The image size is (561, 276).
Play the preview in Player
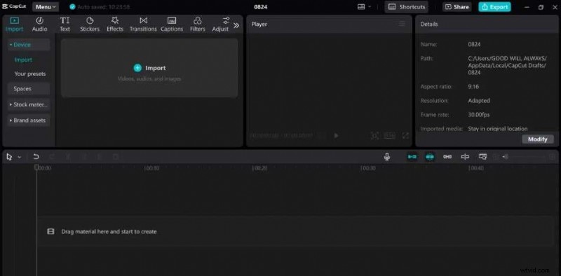(336, 136)
